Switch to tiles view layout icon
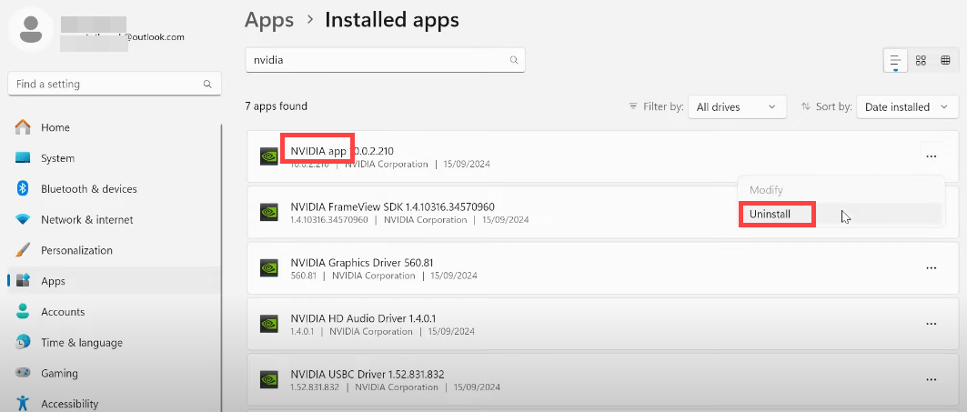The image size is (967, 412). point(945,60)
